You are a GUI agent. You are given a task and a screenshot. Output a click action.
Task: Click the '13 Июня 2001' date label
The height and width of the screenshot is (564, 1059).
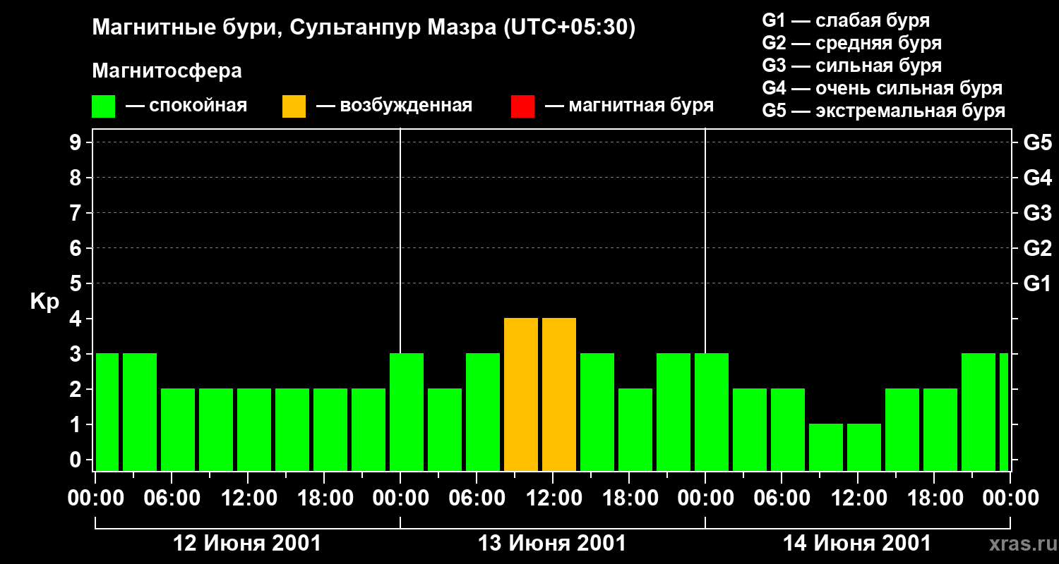click(552, 544)
